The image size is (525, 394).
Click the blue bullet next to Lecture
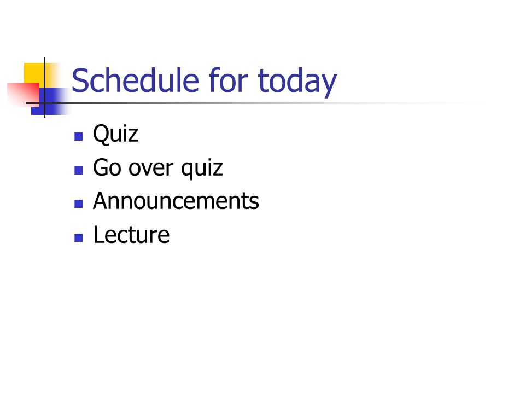[79, 237]
